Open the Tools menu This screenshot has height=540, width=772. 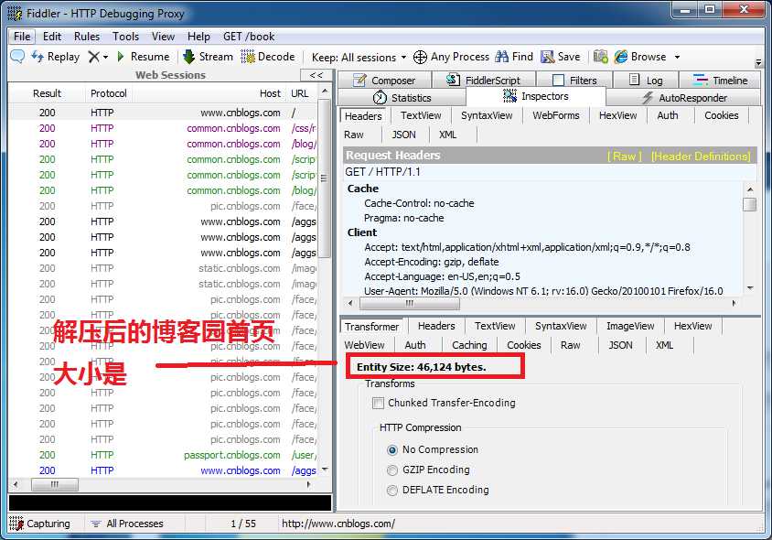click(125, 37)
